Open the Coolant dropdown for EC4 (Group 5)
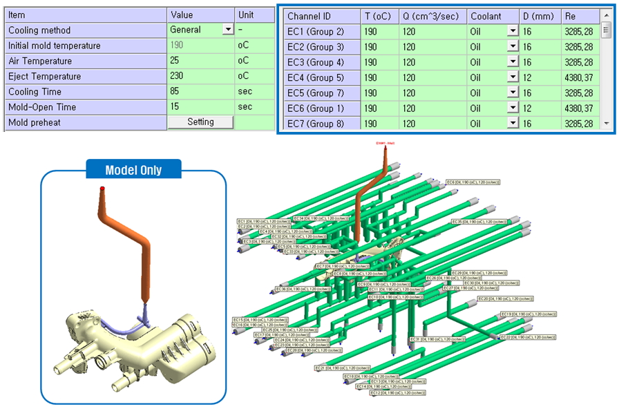619x409 pixels. [513, 77]
